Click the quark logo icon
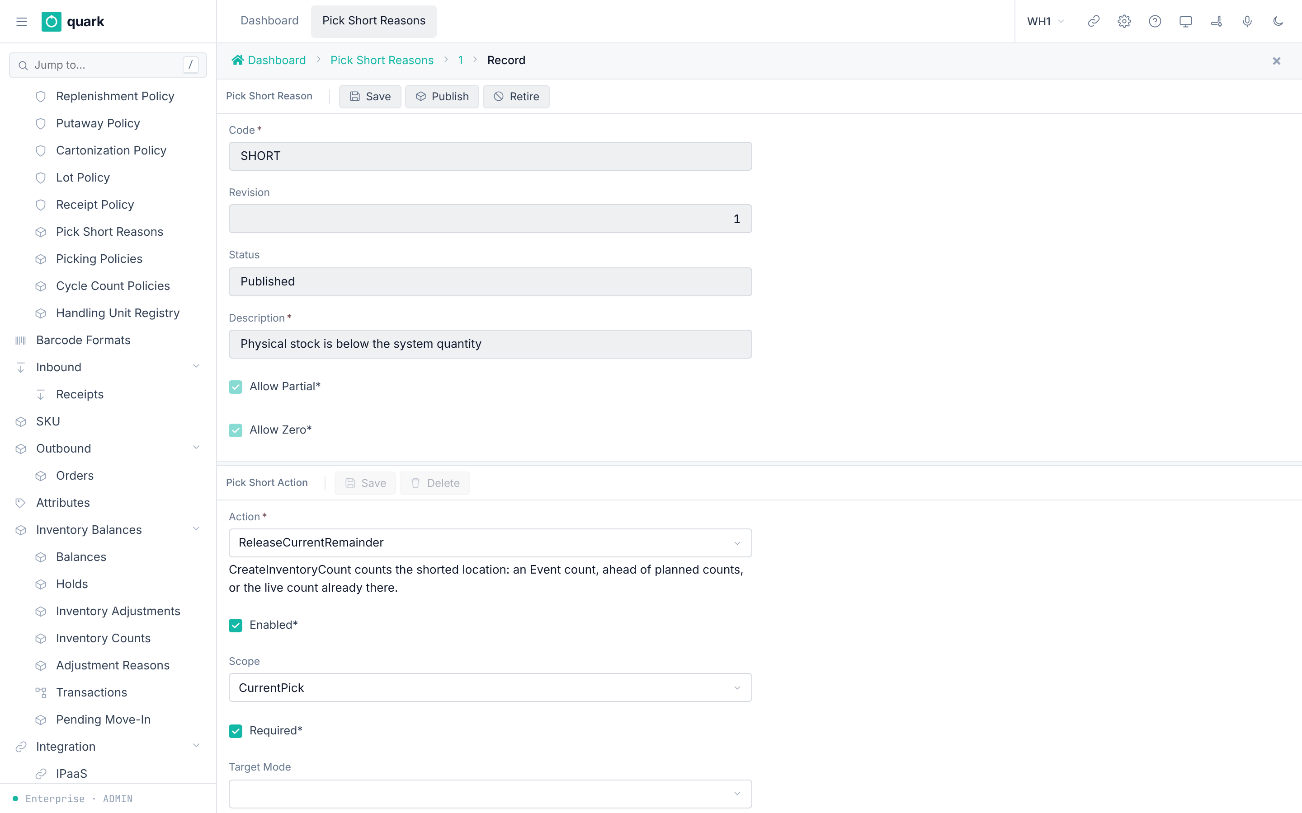This screenshot has height=813, width=1302. tap(52, 22)
